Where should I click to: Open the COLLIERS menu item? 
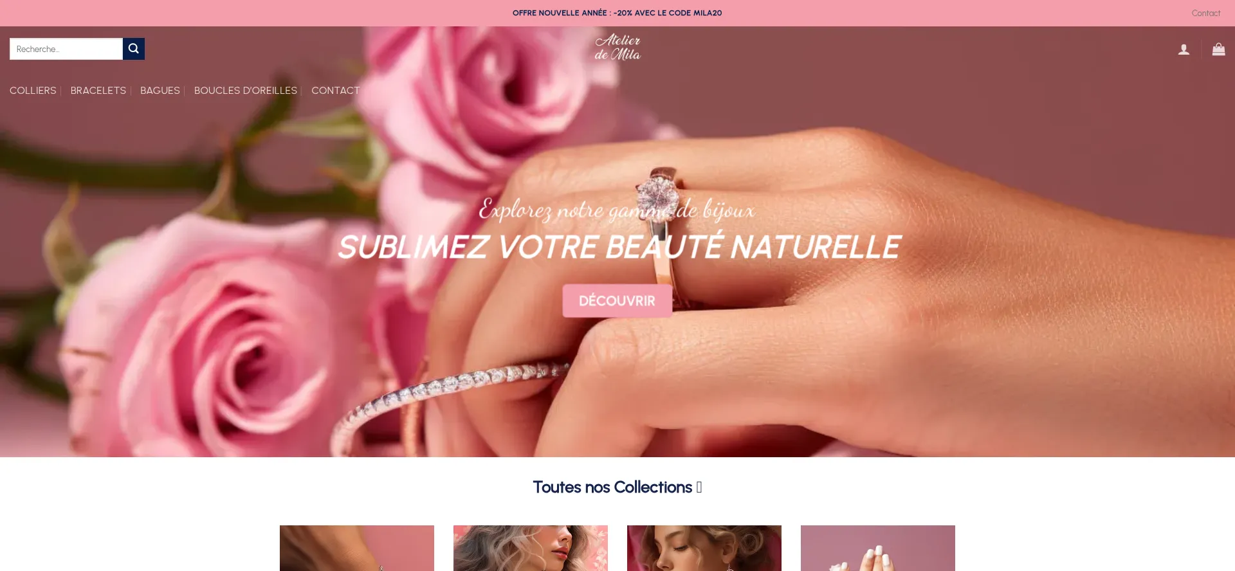[33, 91]
